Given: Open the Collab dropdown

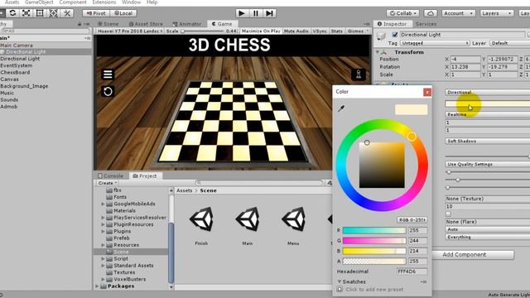Looking at the screenshot, I should pyautogui.click(x=402, y=13).
